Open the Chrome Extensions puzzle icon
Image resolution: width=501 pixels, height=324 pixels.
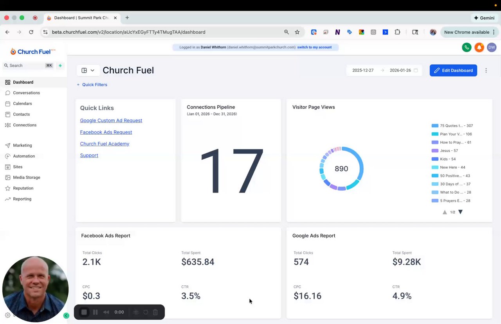[397, 32]
